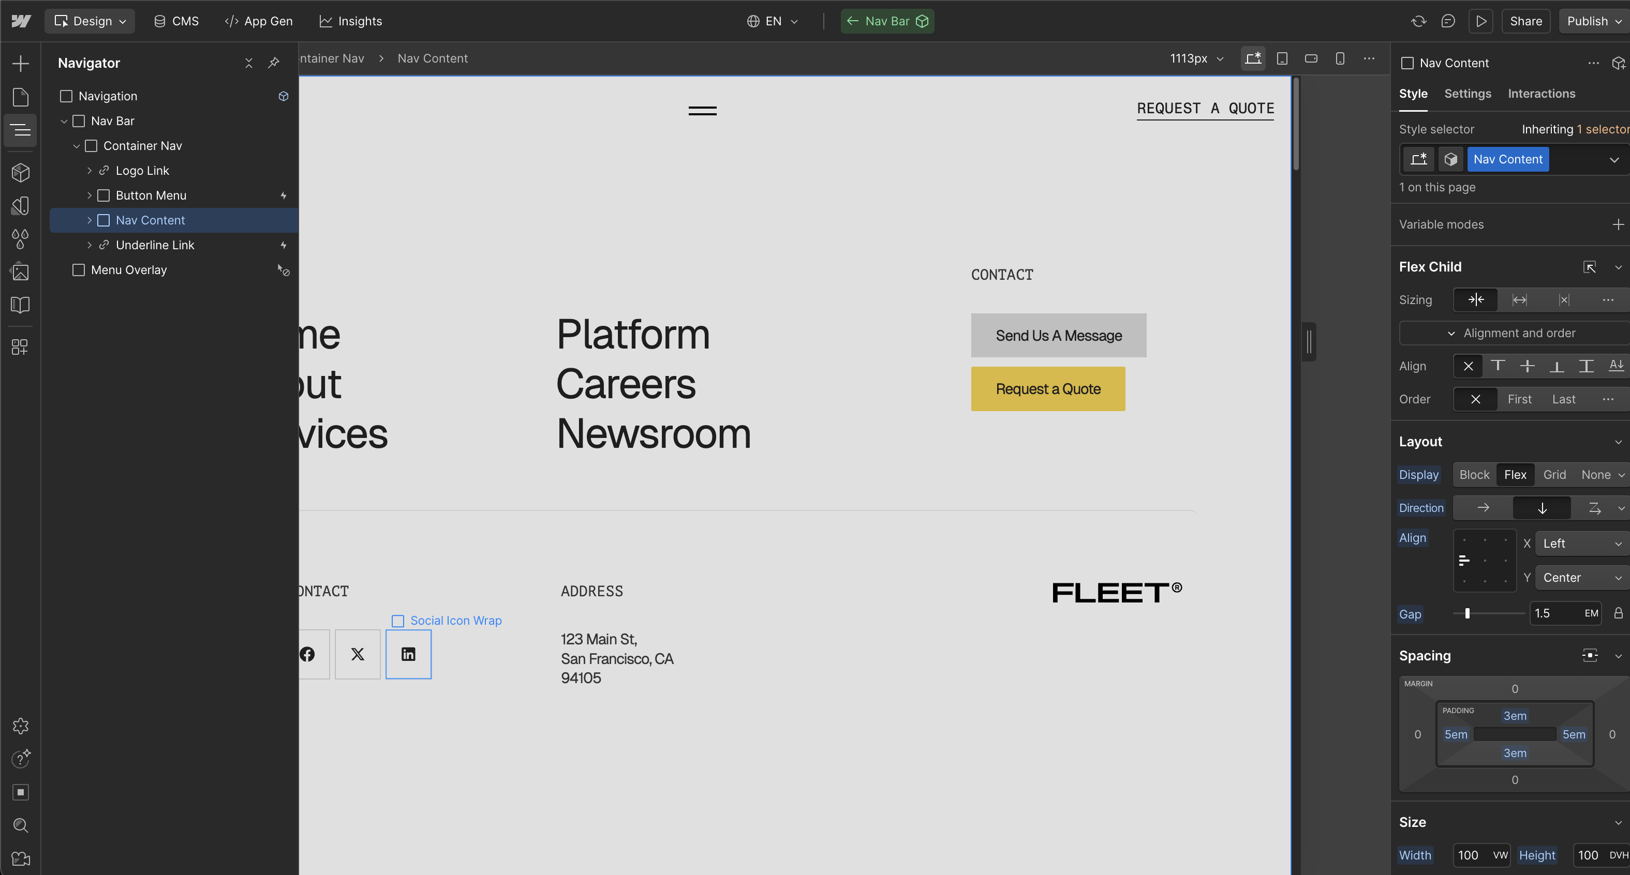Expand the Logo Link tree item
Image resolution: width=1630 pixels, height=875 pixels.
[89, 171]
